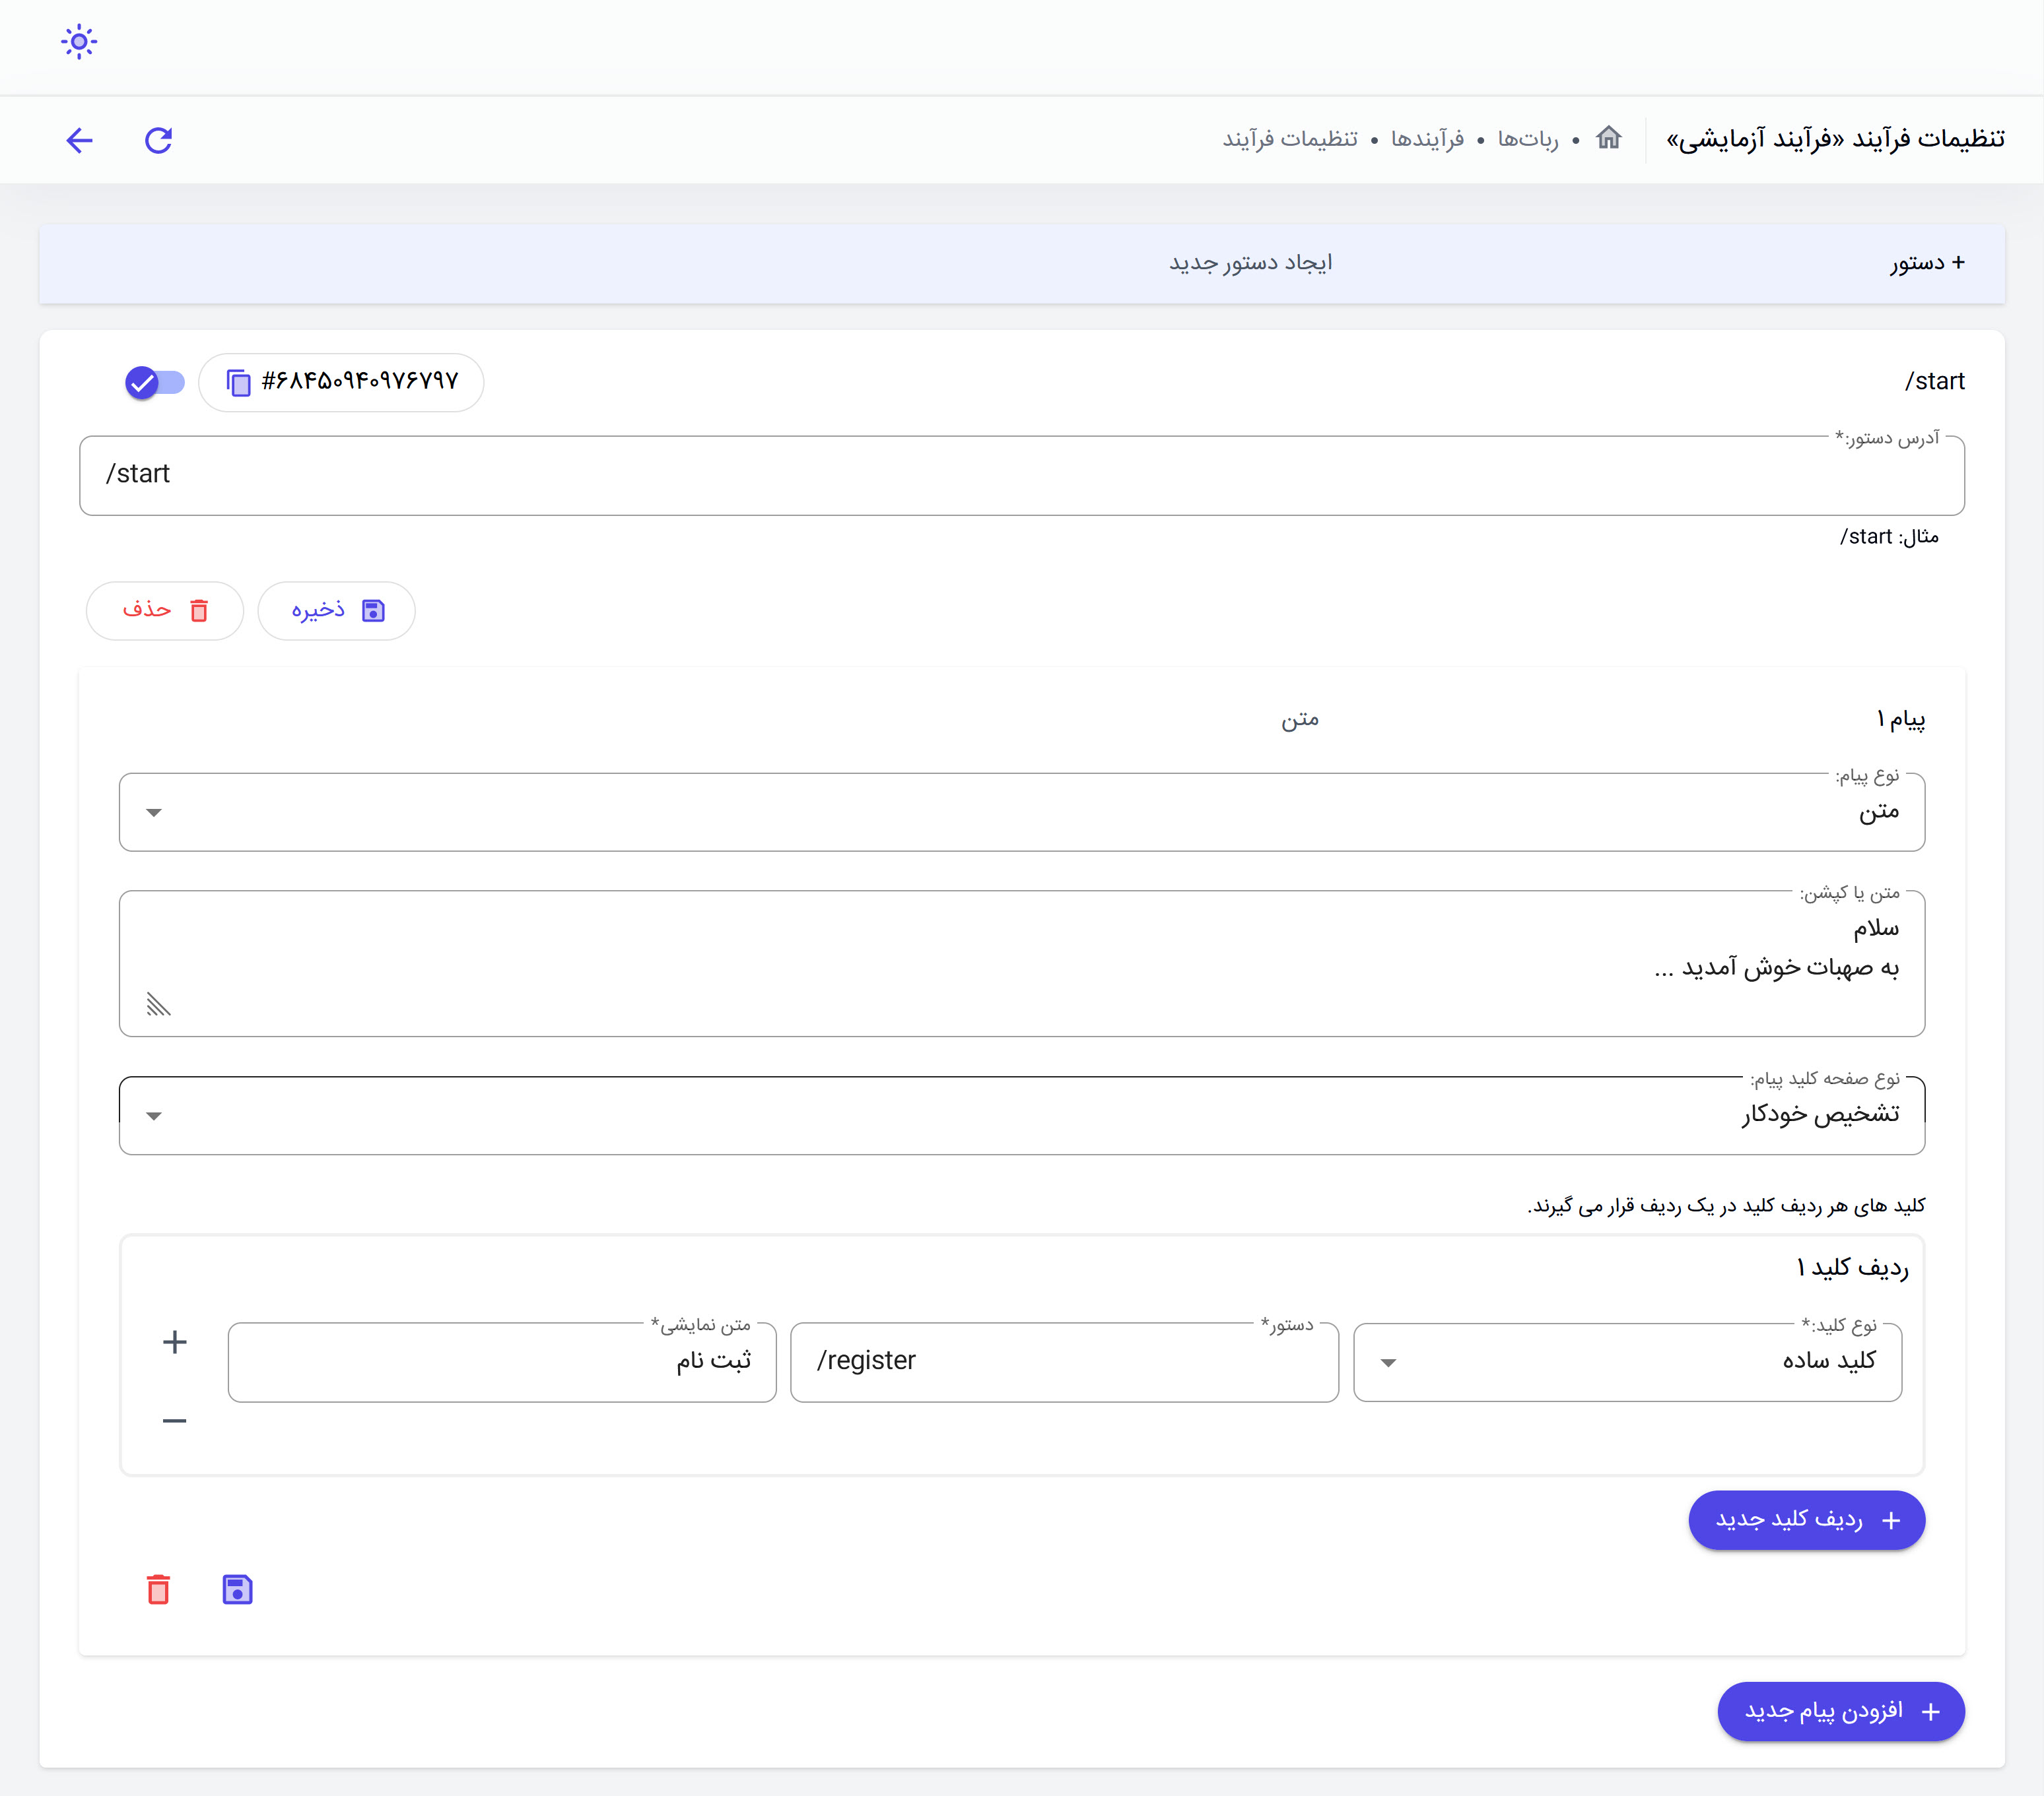Copy the command ID with the copy icon
The width and height of the screenshot is (2044, 1796).
point(238,382)
